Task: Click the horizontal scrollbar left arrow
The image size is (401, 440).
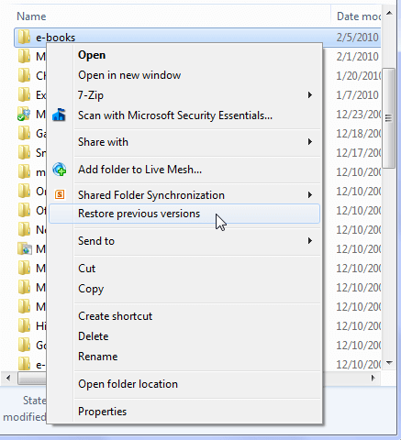Action: pos(8,378)
